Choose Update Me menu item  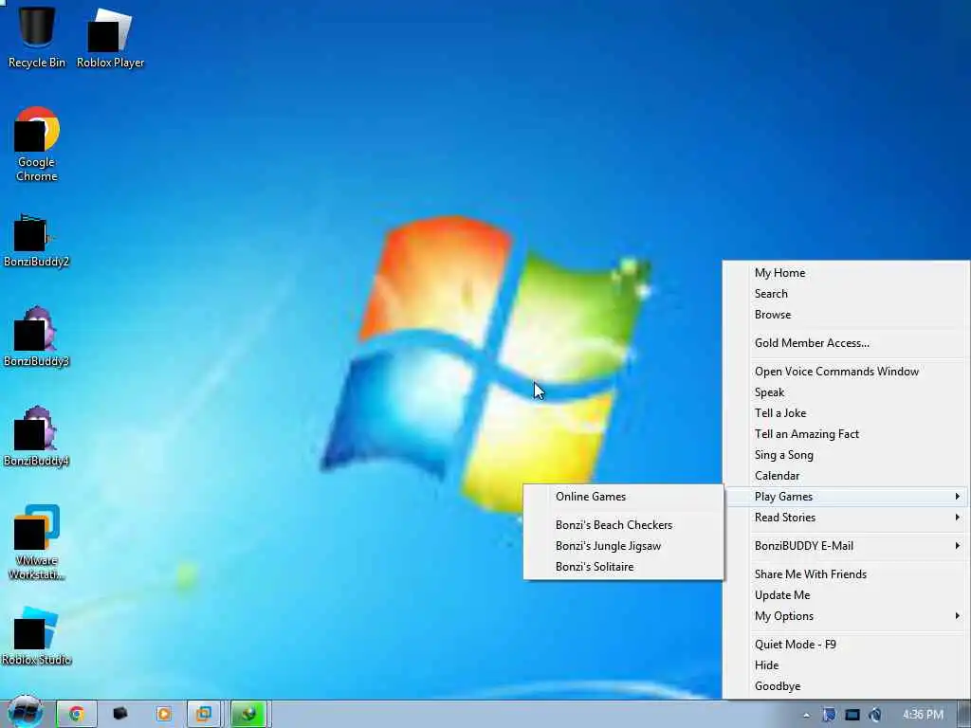(846, 595)
